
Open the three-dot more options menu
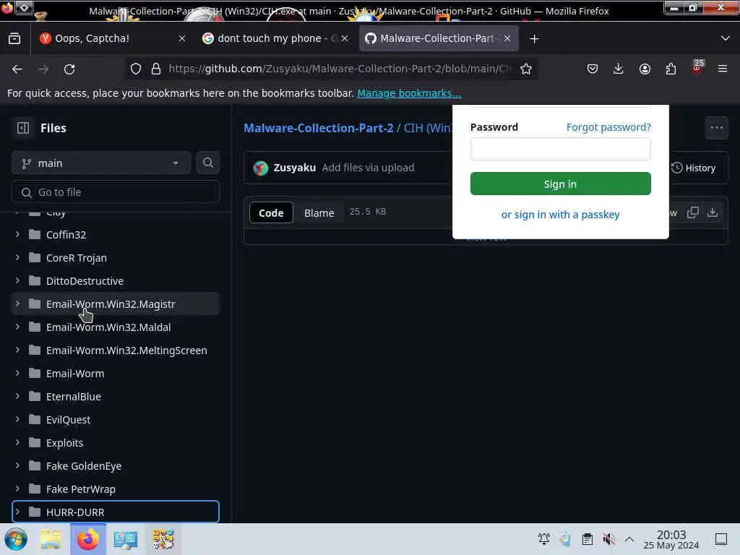[x=716, y=128]
